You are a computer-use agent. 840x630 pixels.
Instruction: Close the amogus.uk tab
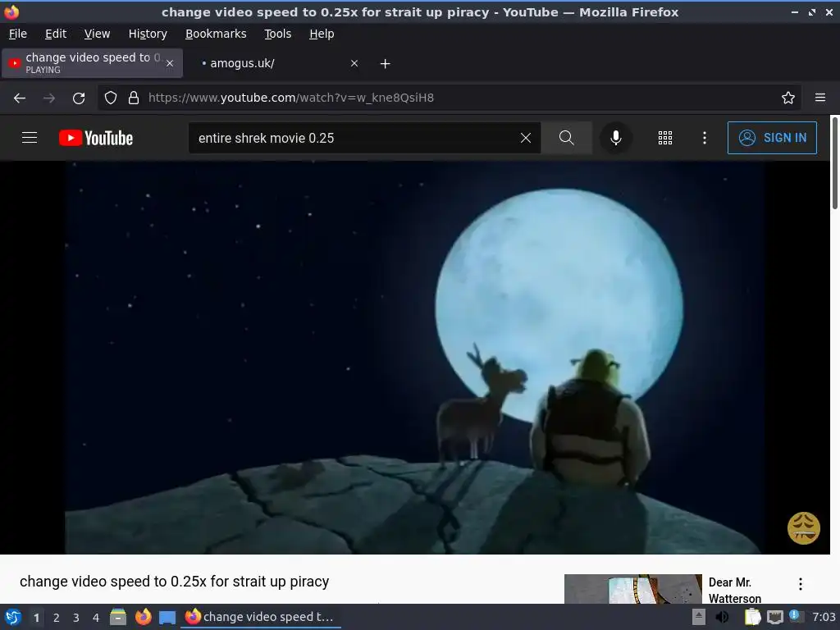[354, 63]
